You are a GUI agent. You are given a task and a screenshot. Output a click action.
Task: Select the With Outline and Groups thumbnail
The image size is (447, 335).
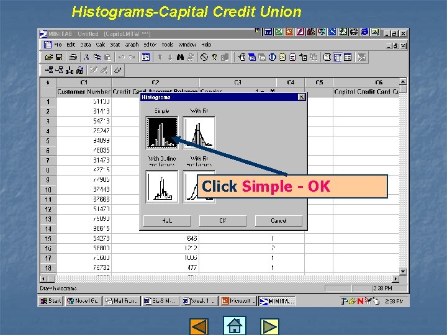pos(162,187)
